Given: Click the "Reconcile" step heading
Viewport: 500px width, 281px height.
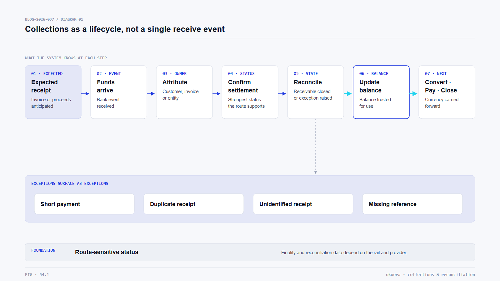Looking at the screenshot, I should pyautogui.click(x=307, y=82).
